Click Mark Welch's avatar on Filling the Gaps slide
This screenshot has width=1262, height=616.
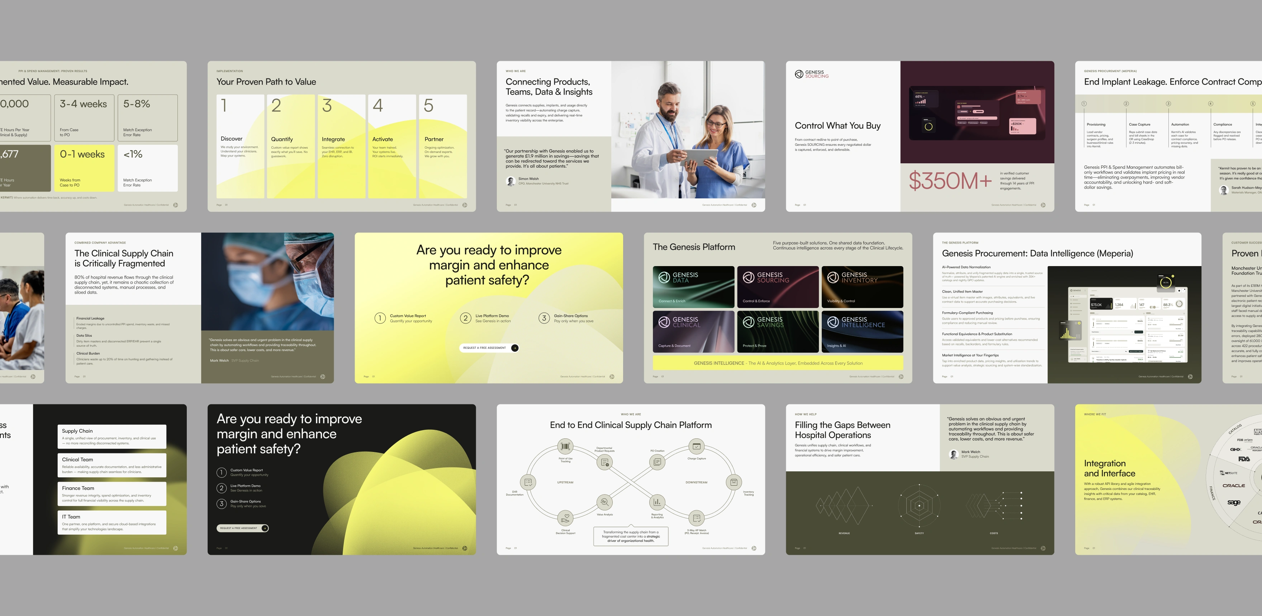click(953, 454)
